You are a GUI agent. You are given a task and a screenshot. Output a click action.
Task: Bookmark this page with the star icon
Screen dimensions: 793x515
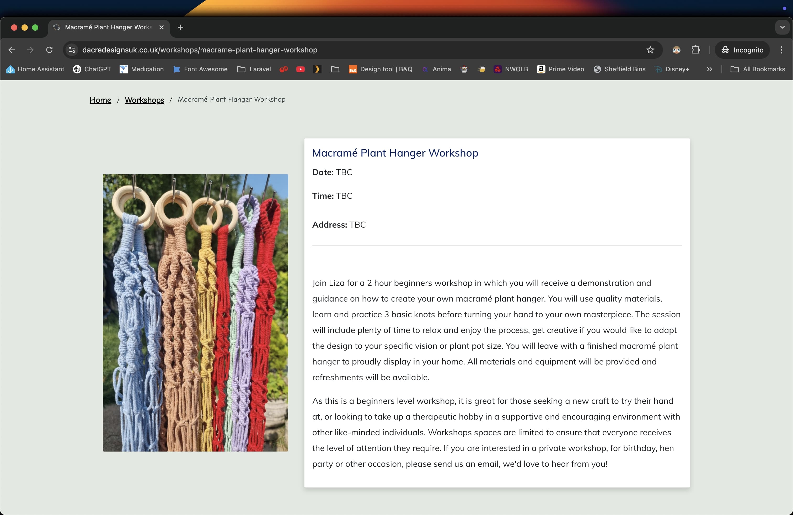coord(650,50)
